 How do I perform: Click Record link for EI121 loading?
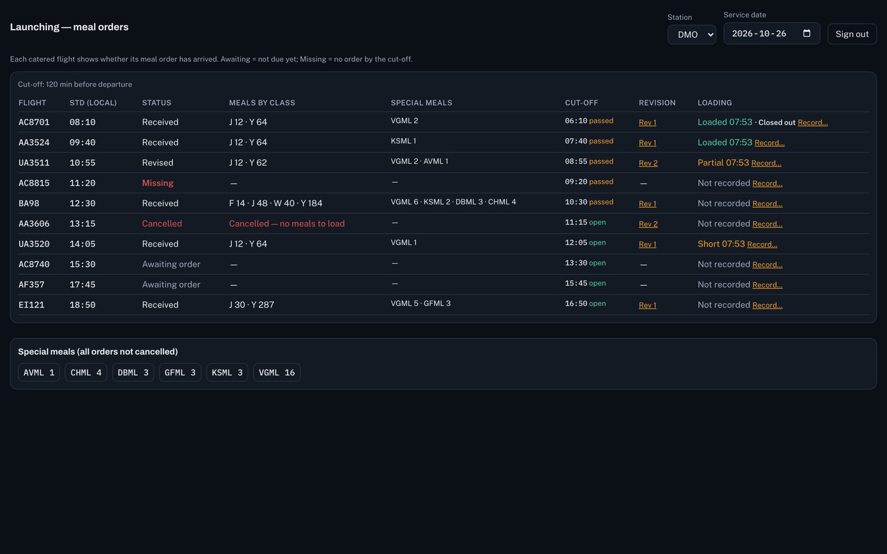pyautogui.click(x=767, y=305)
